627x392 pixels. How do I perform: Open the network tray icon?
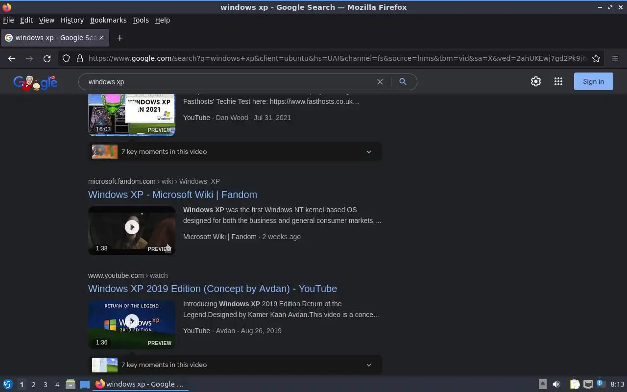(x=588, y=384)
